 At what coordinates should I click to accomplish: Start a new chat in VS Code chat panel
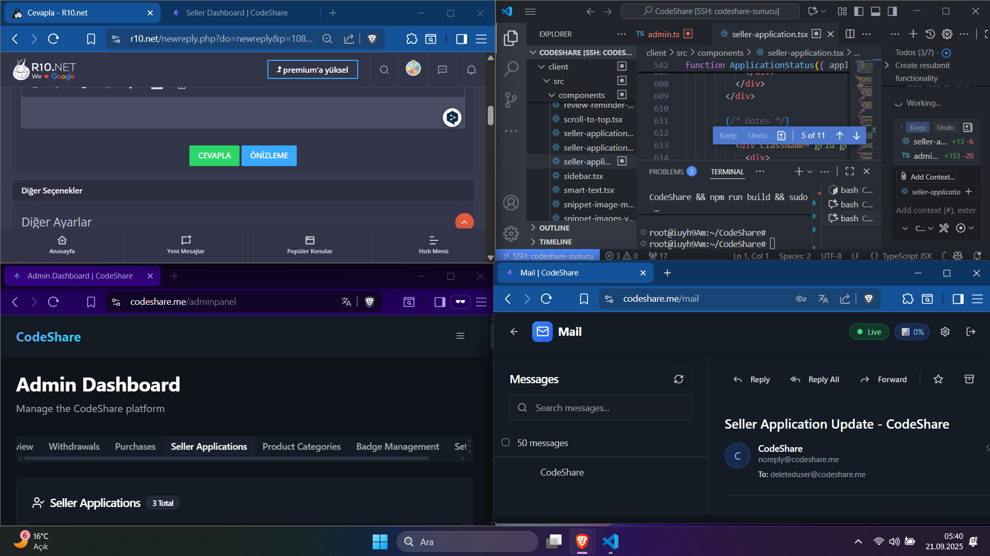point(913,34)
